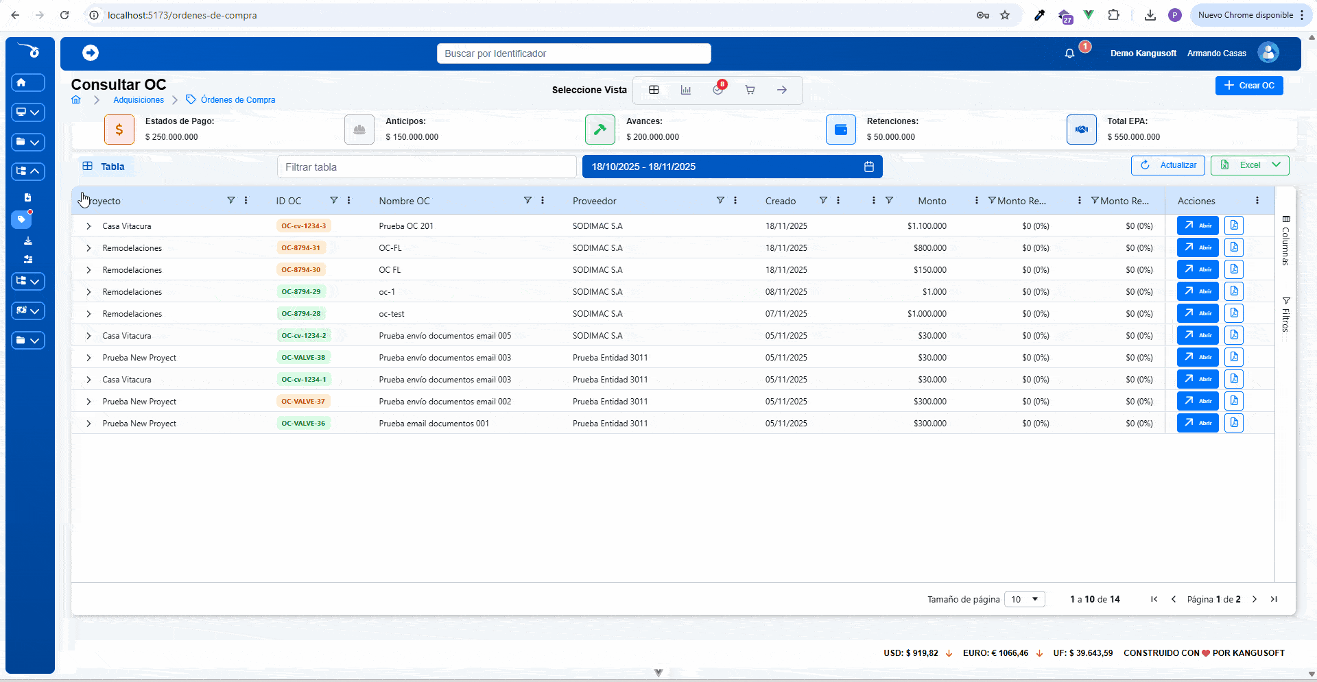Expand the Casa Vitacura OC-cv-1234-3 row

(x=88, y=226)
